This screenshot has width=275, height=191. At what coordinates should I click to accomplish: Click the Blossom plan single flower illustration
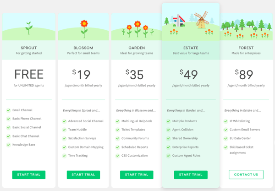(84, 29)
